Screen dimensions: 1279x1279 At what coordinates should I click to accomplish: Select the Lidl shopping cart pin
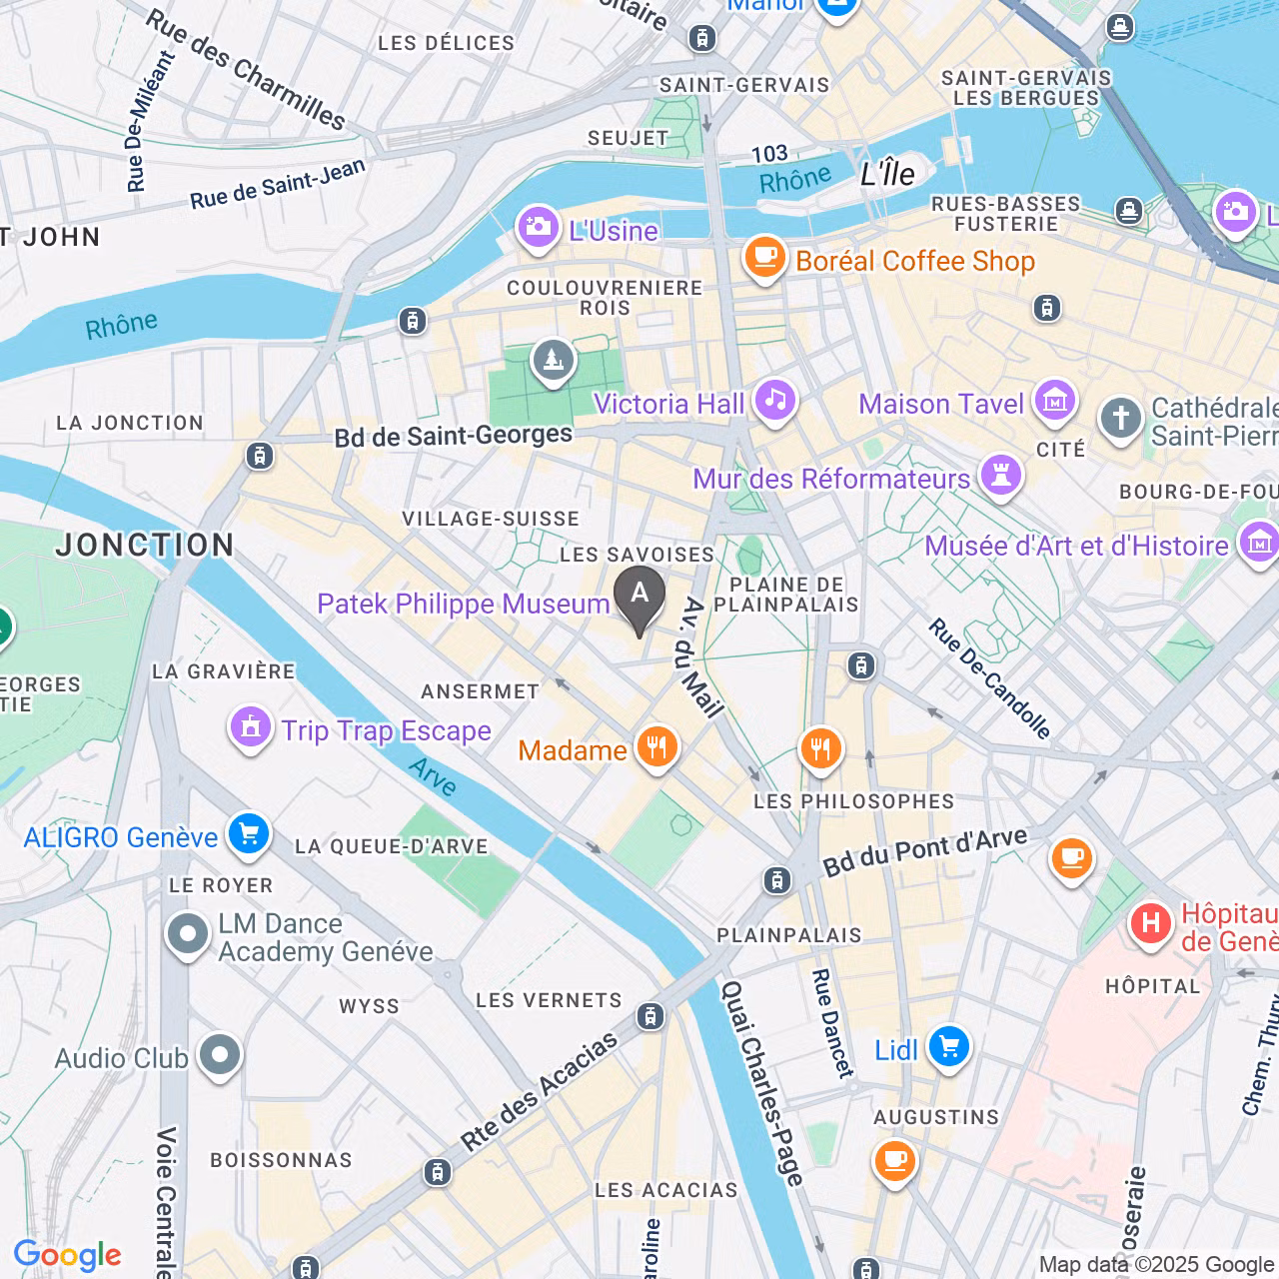(x=948, y=1048)
